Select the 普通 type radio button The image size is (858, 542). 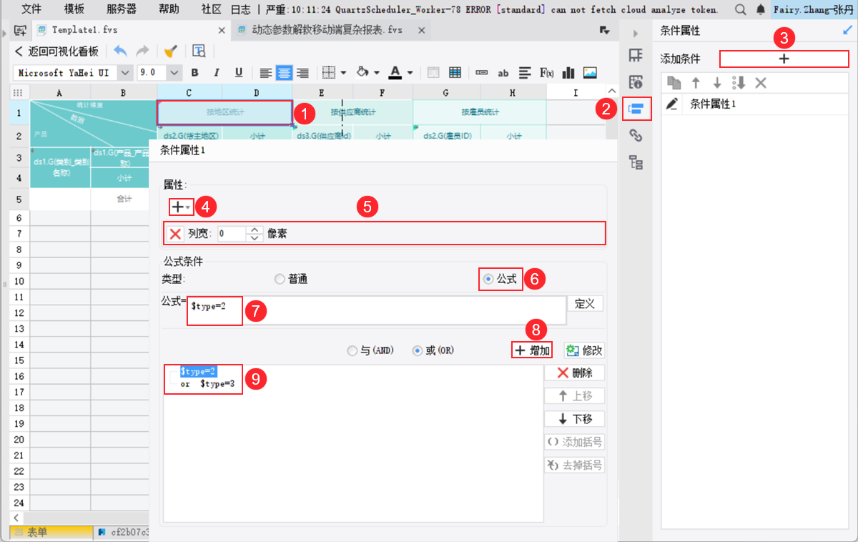(280, 280)
